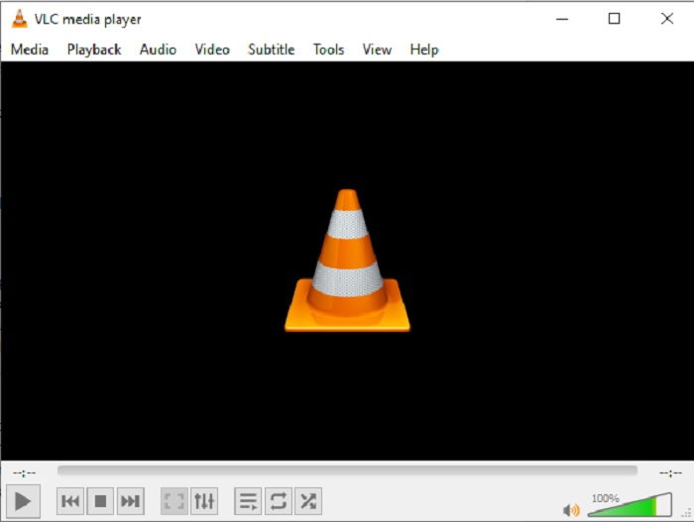The image size is (694, 522).
Task: Click the VLC cone icon in title bar
Action: click(x=19, y=19)
